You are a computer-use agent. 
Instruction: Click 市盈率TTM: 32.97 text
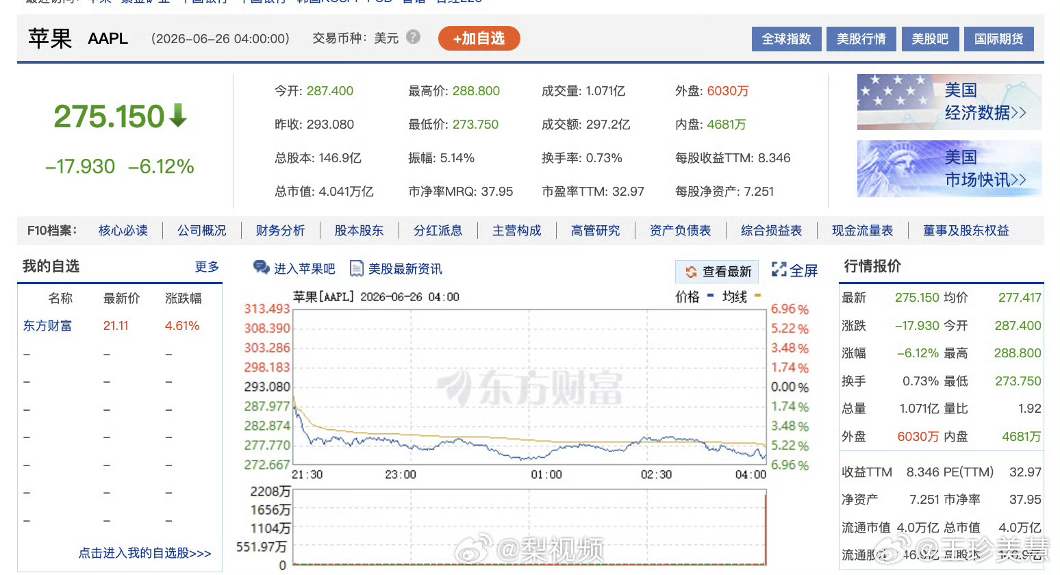coord(593,192)
